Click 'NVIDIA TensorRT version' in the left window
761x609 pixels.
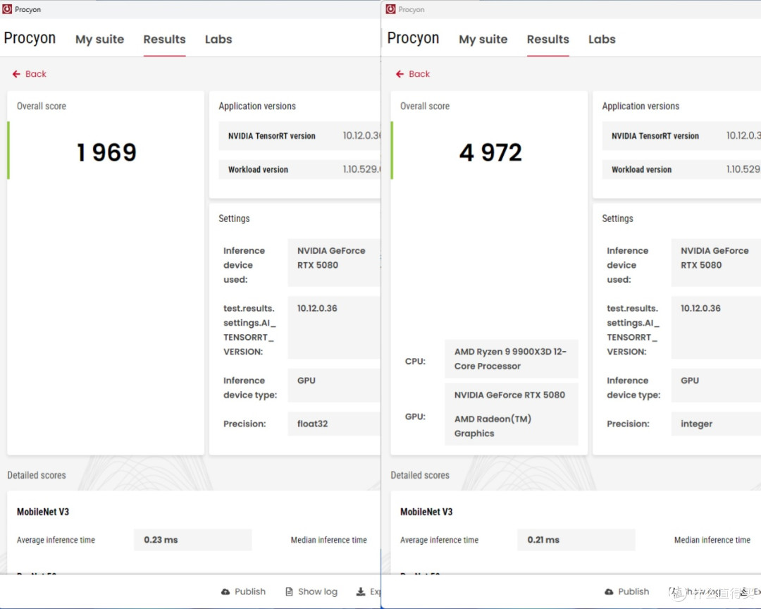coord(272,136)
